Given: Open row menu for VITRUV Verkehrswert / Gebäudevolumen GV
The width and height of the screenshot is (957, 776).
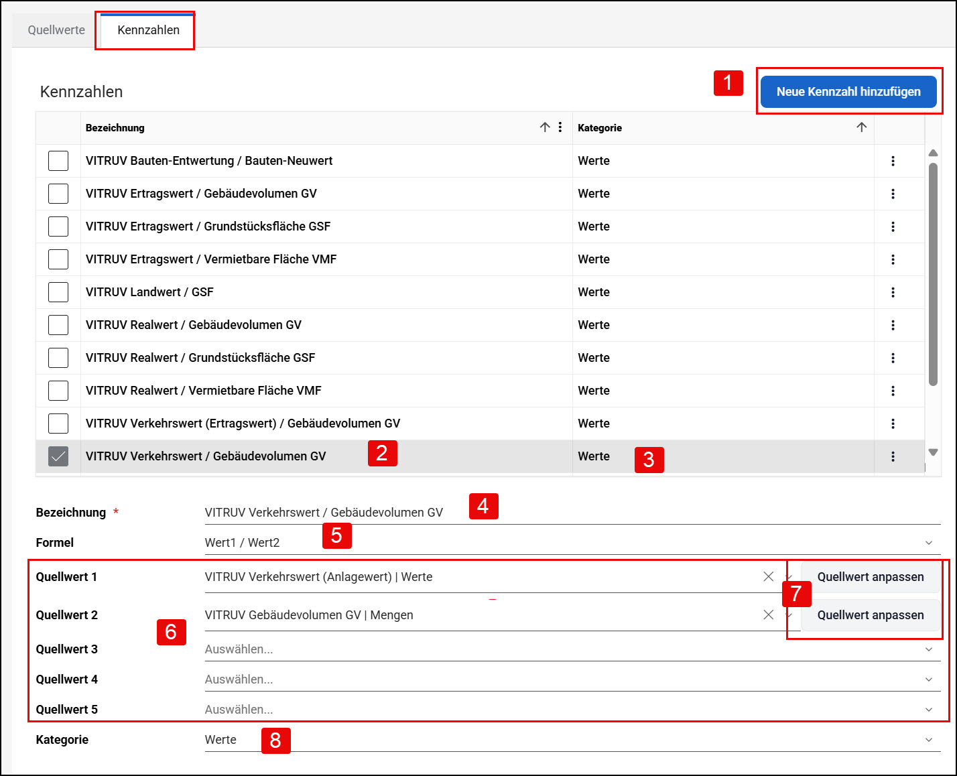Looking at the screenshot, I should click(893, 456).
